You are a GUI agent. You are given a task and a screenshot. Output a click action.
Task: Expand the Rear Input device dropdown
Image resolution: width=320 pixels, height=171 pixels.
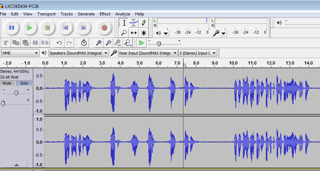[x=148, y=53]
